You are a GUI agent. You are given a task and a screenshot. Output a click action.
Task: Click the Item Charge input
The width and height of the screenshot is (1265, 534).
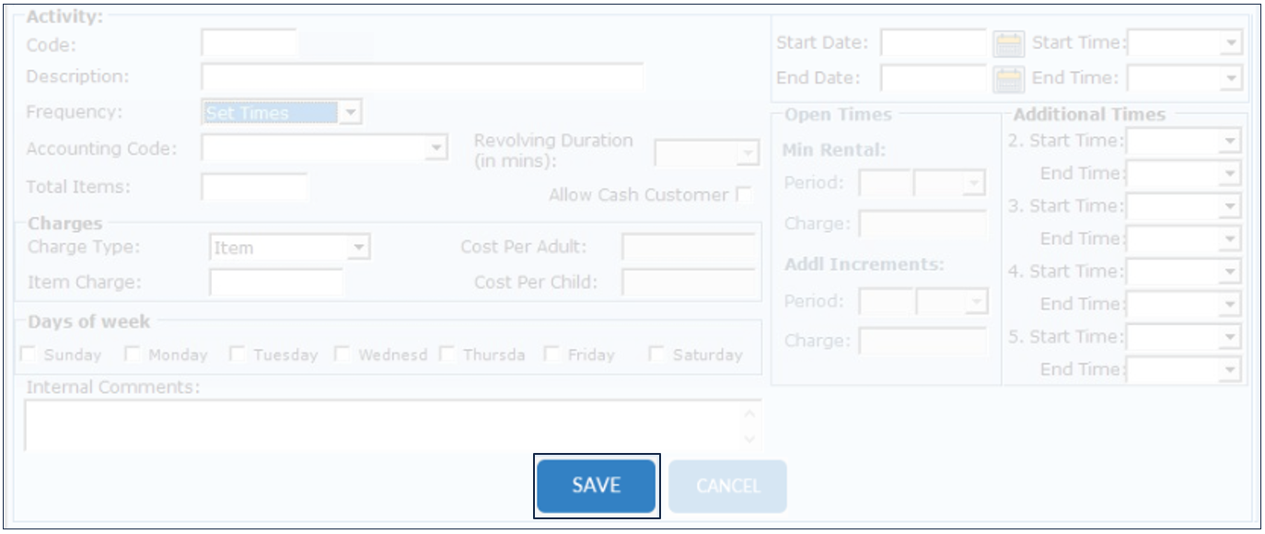point(276,283)
